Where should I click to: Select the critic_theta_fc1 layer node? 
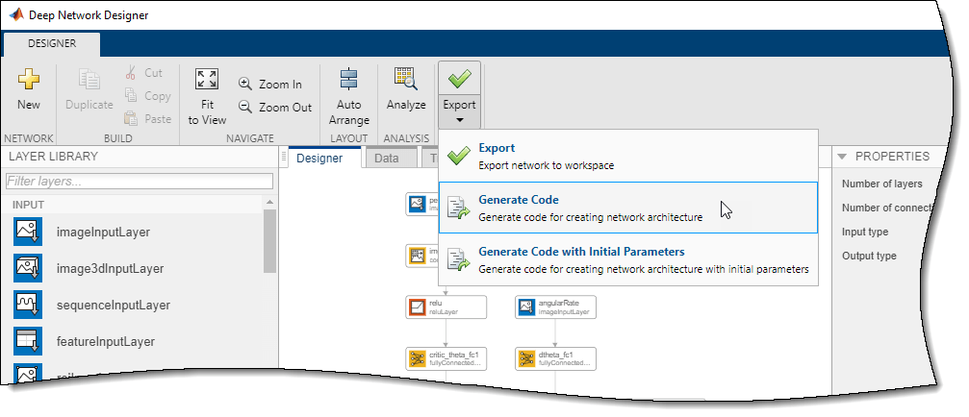446,358
